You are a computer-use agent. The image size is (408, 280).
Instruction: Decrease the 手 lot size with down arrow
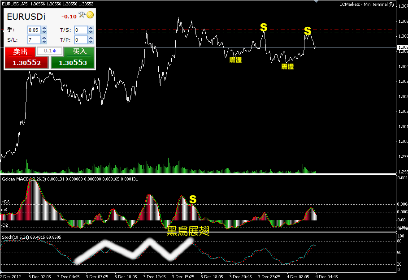coord(44,32)
